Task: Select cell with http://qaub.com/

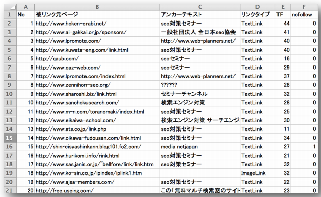Action: (97, 58)
